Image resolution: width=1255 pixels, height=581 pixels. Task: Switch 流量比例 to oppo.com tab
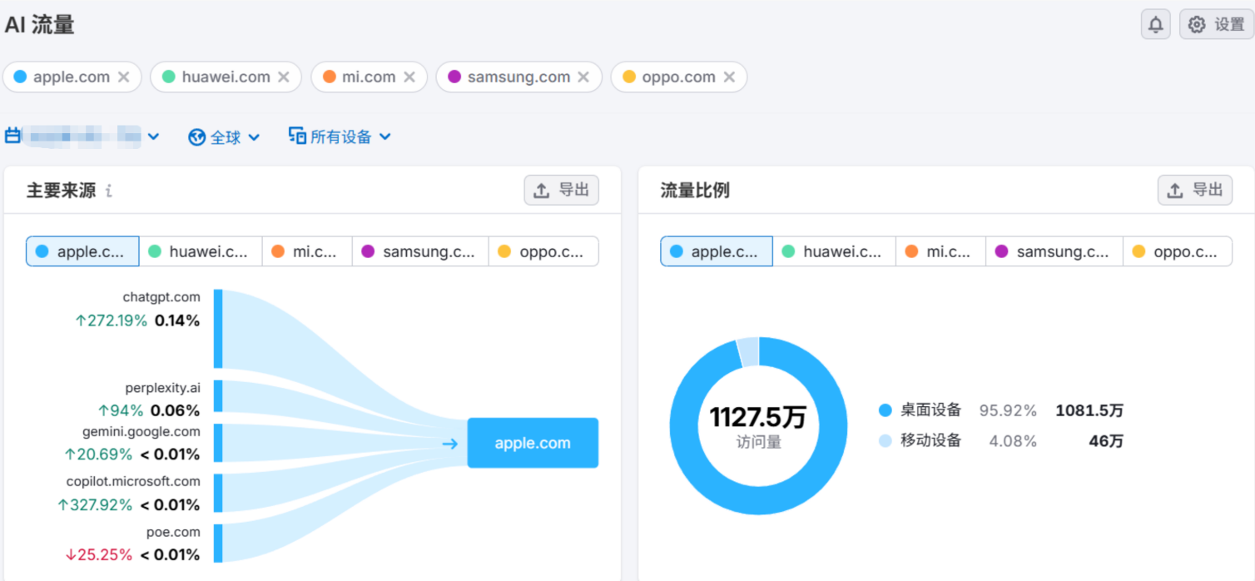pyautogui.click(x=1177, y=251)
